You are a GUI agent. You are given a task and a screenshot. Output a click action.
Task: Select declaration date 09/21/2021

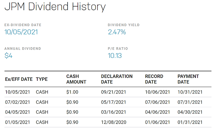tap(114, 92)
